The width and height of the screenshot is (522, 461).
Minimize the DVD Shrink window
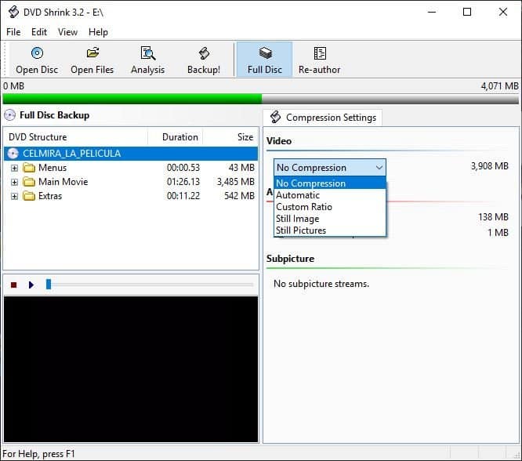coord(432,12)
